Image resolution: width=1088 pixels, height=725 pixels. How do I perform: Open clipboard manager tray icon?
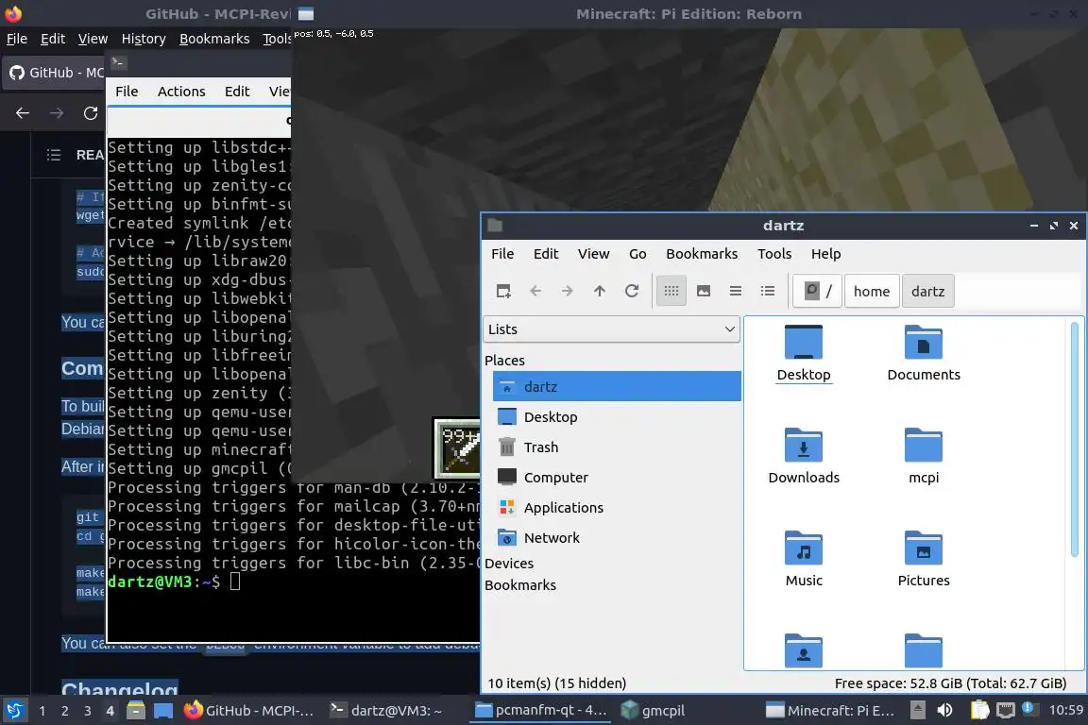tap(979, 711)
